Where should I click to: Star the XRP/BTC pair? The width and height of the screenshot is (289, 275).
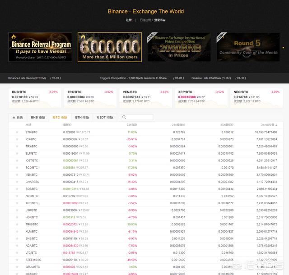(x=17, y=203)
